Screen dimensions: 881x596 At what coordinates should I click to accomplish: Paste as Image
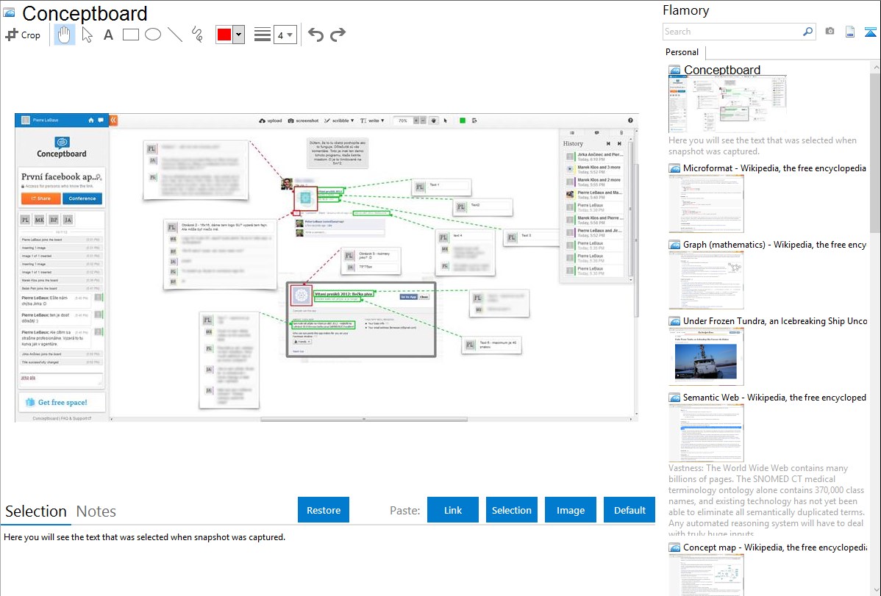pyautogui.click(x=570, y=510)
